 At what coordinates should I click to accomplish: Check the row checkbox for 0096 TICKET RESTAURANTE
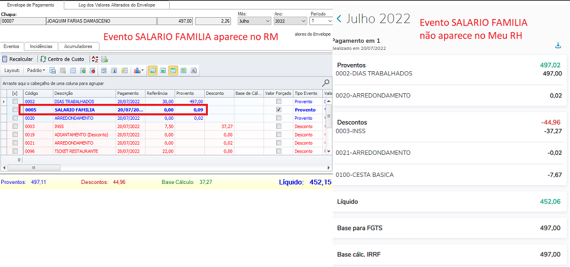pos(15,151)
